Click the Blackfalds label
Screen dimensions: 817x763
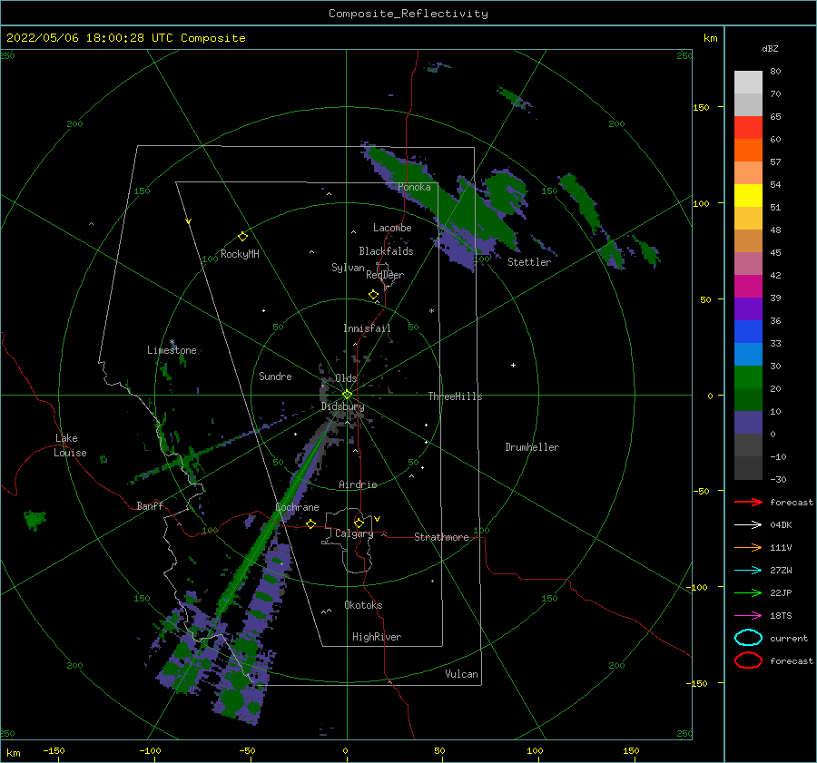[386, 251]
